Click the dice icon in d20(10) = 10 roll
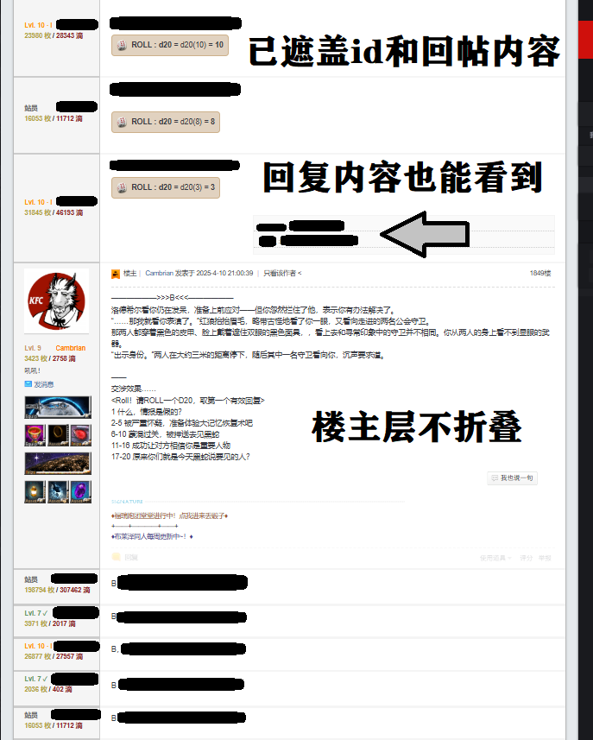This screenshot has width=593, height=740. click(123, 45)
